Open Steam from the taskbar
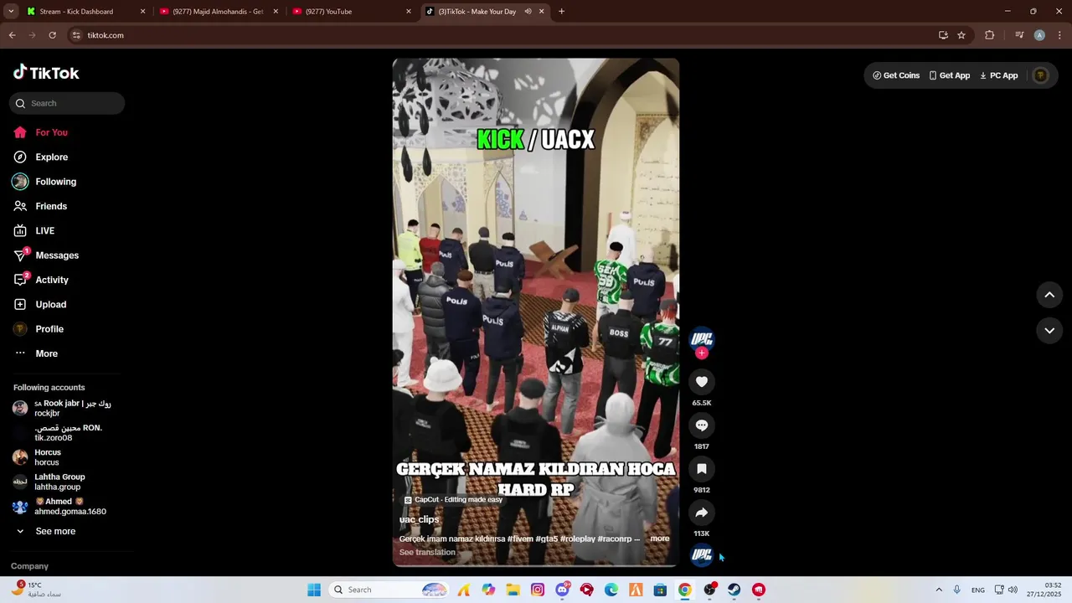Screen dimensions: 1072x603 pos(734,590)
